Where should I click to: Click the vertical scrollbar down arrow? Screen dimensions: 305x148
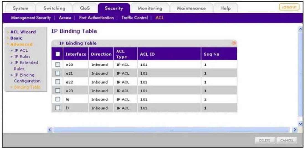coord(300,123)
